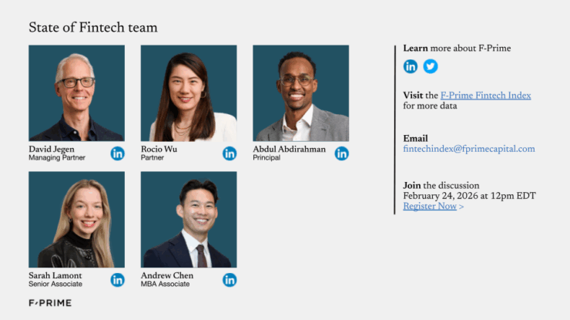
Task: Click the State of Fintech team heading
Action: click(x=93, y=28)
